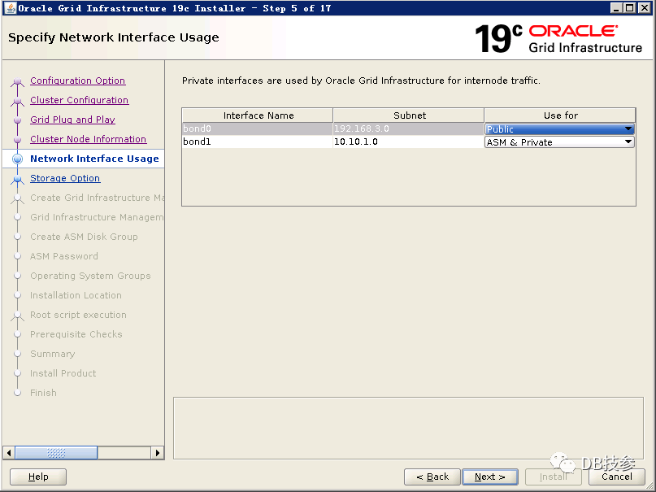Click the message area text box

click(x=408, y=428)
